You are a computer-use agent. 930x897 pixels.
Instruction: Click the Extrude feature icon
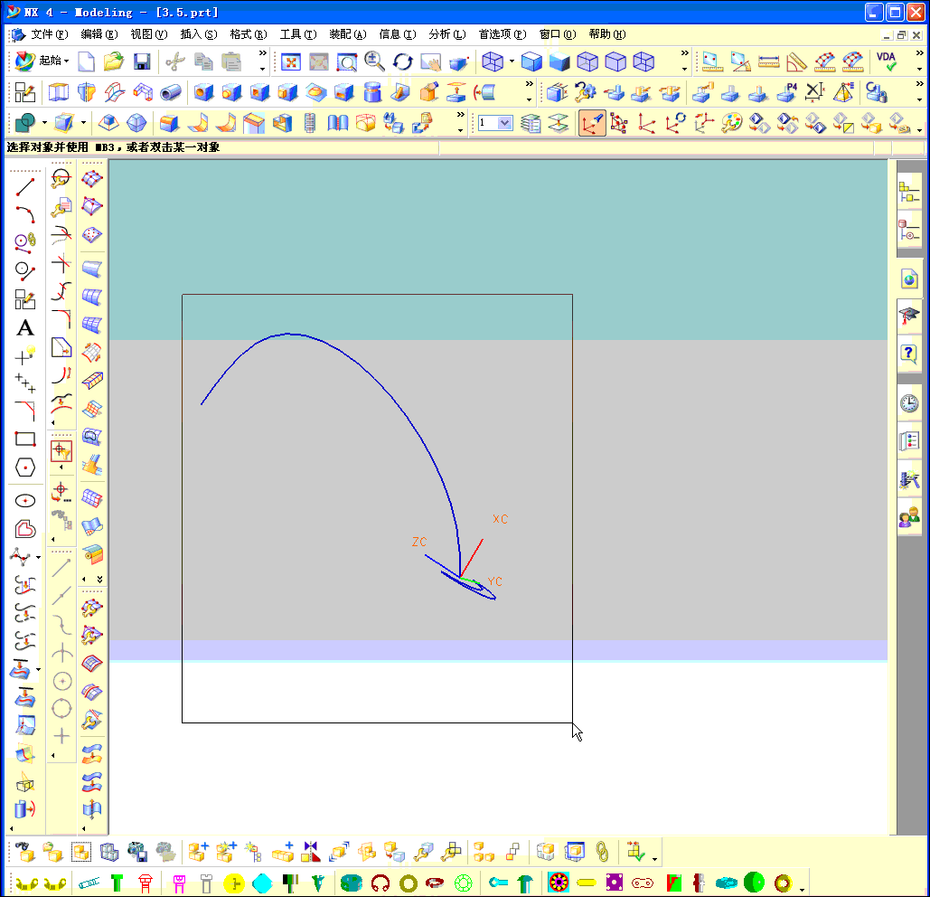(x=58, y=92)
